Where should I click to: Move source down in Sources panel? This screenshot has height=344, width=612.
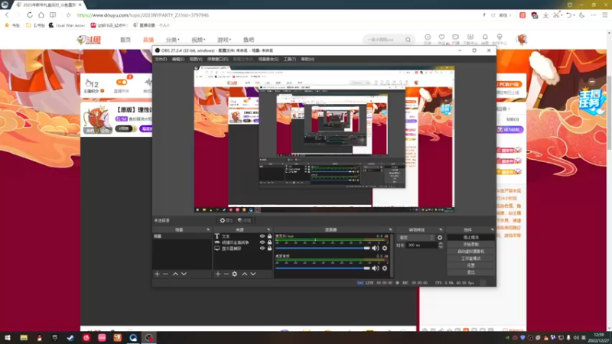[x=253, y=274]
